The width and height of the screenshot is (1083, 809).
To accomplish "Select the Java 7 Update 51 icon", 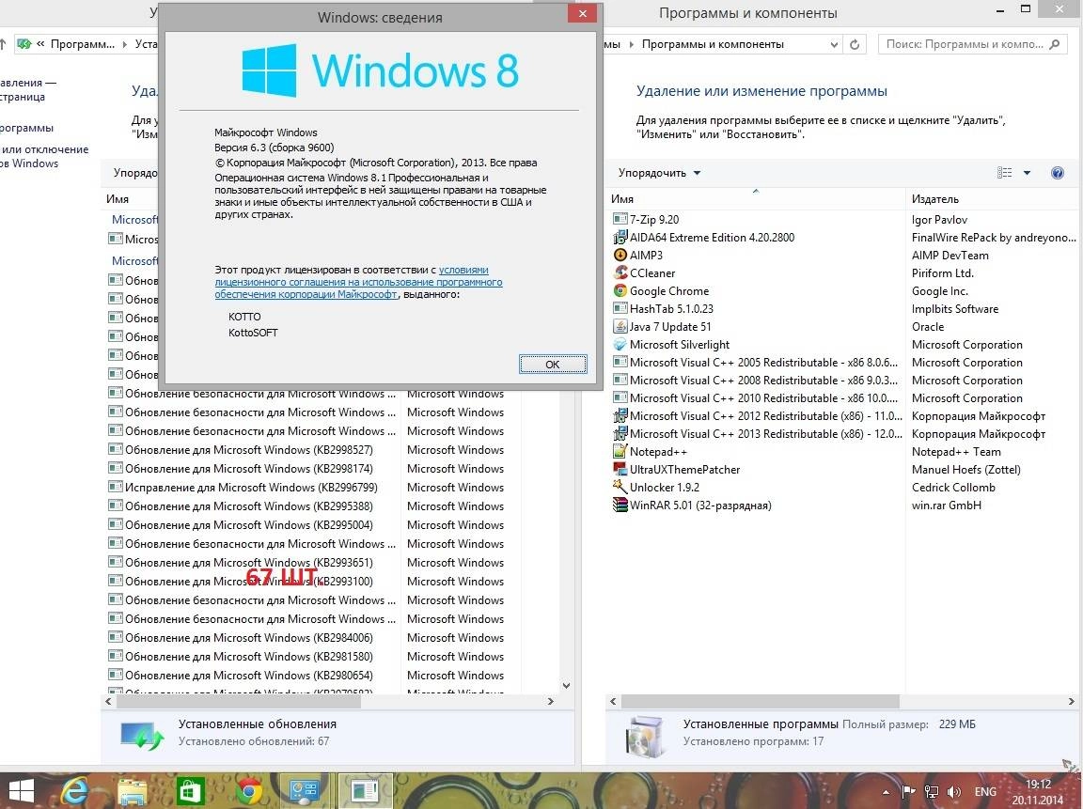I will tap(620, 327).
